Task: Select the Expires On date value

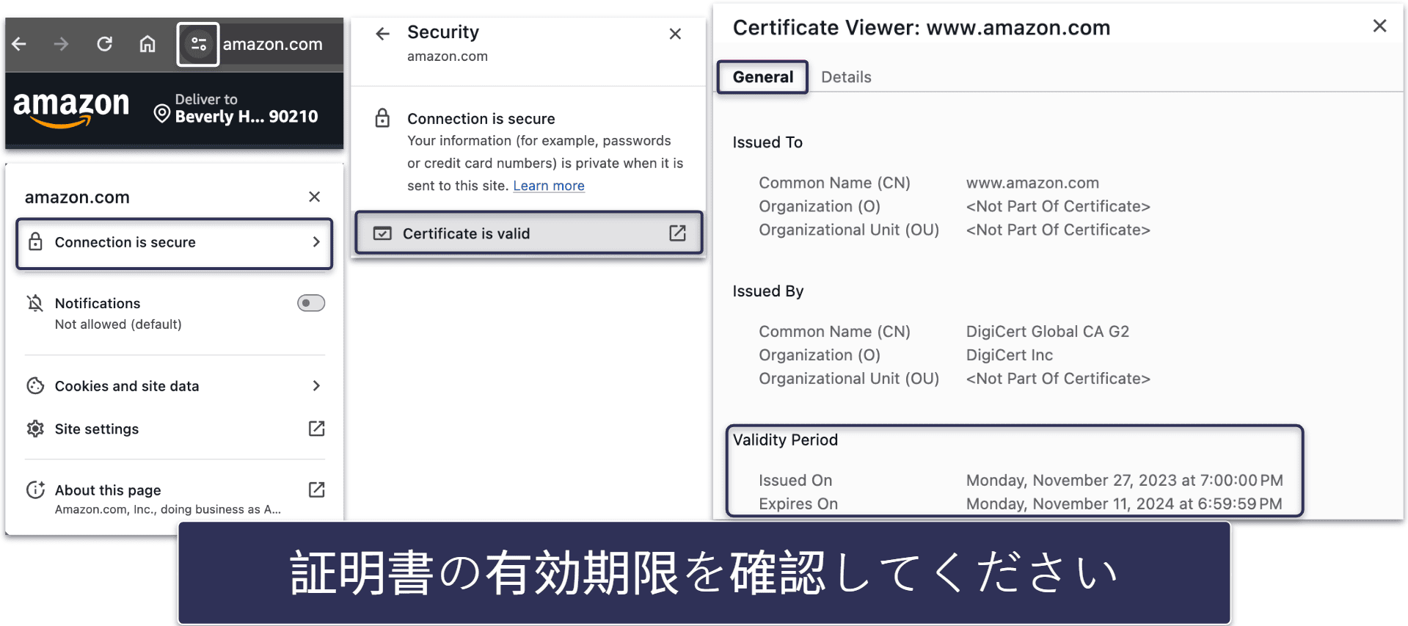Action: pos(1124,504)
